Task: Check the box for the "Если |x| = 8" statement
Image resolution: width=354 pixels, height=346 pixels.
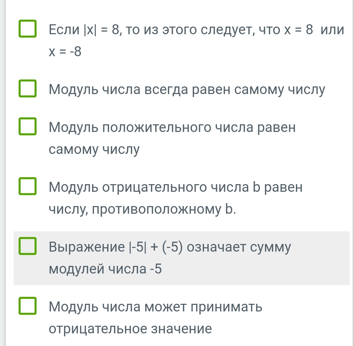Action: coord(28,29)
